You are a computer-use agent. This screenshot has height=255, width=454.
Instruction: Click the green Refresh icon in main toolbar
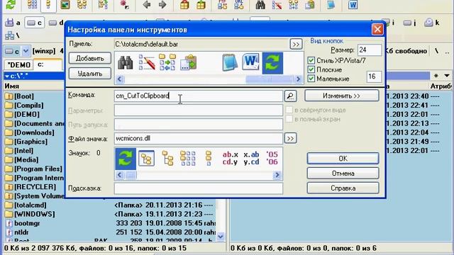click(x=11, y=5)
